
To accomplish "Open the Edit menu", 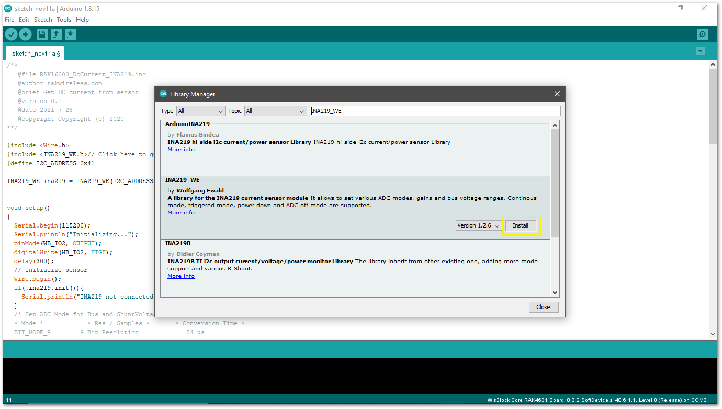I will point(24,20).
